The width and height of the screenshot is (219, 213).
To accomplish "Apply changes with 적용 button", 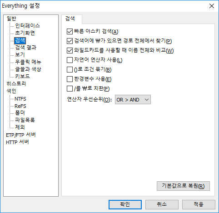I will coord(199,204).
